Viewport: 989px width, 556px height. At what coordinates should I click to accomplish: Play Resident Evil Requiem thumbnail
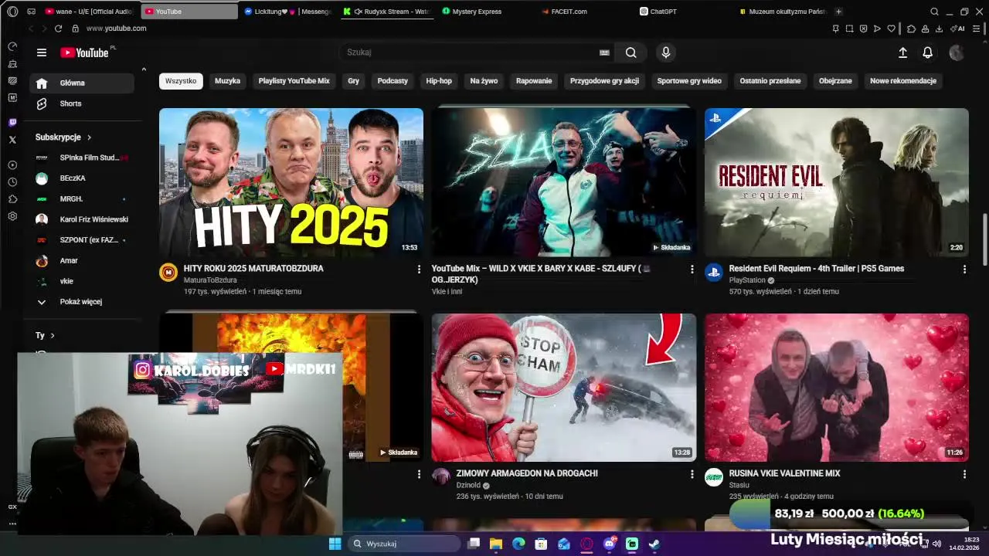pos(837,182)
